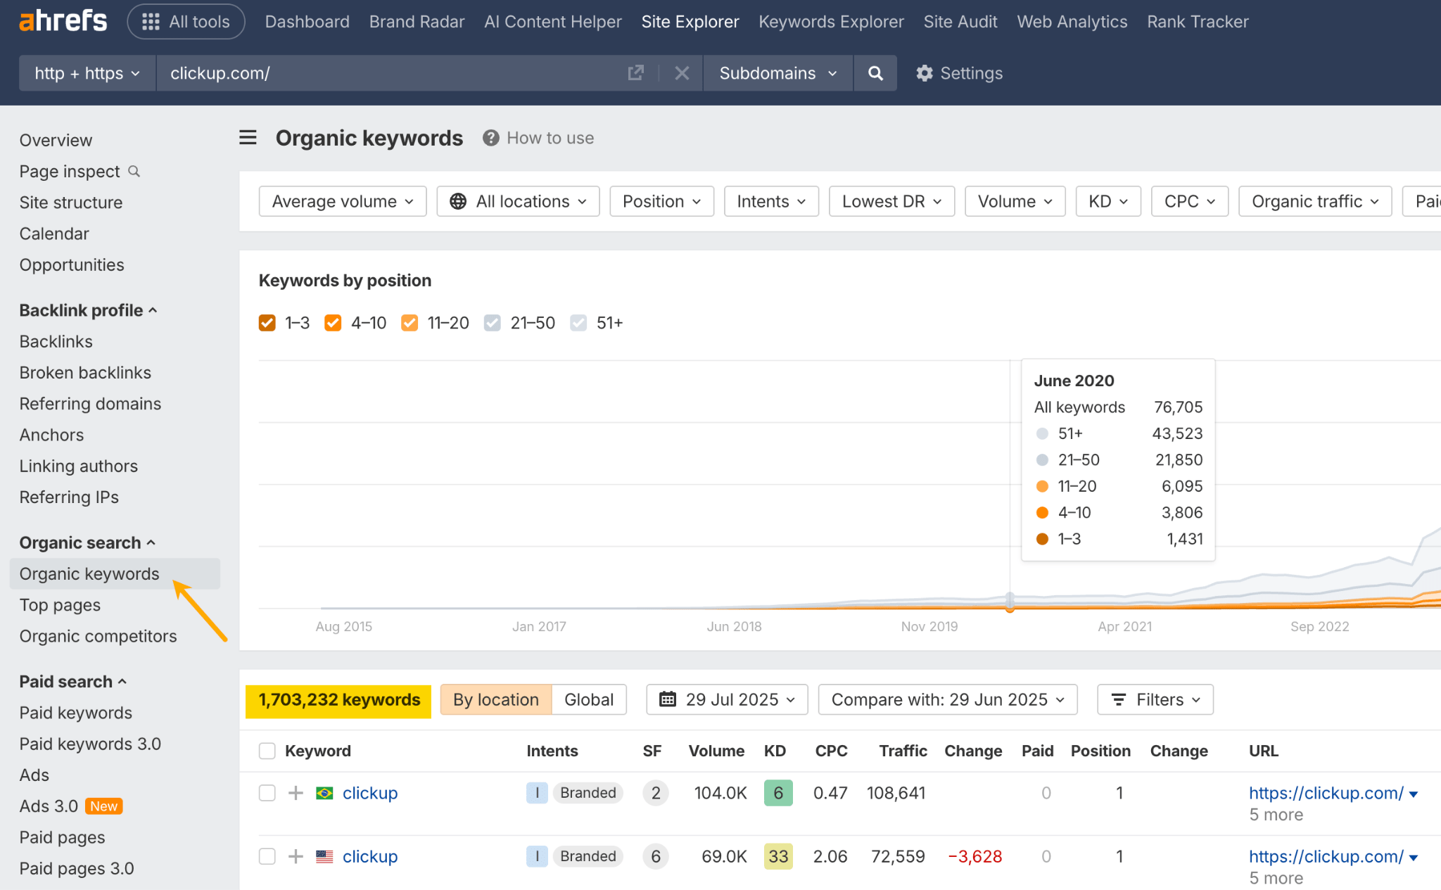Open Site Audit from the top menu

(x=960, y=21)
